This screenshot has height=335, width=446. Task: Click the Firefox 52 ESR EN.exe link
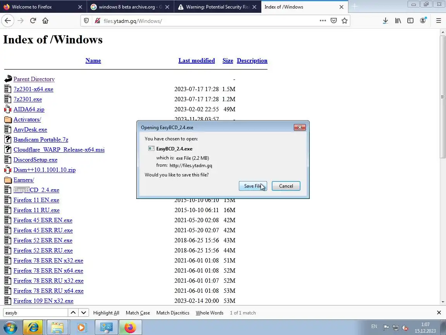[x=43, y=240]
